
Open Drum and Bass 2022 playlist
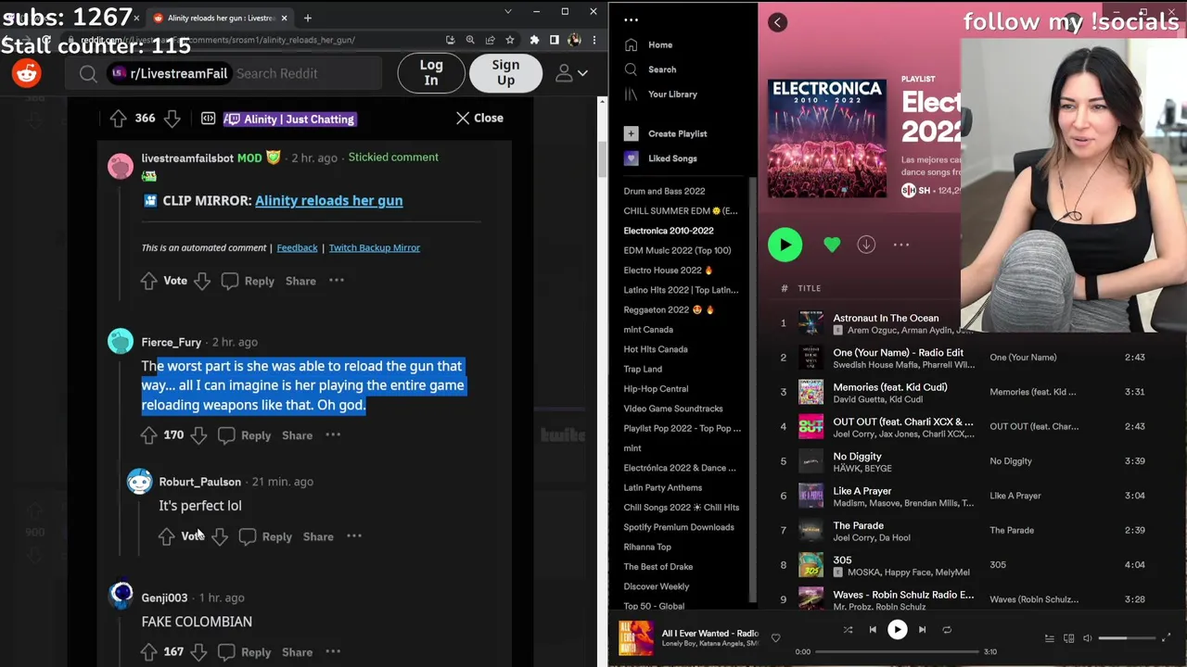pos(664,191)
